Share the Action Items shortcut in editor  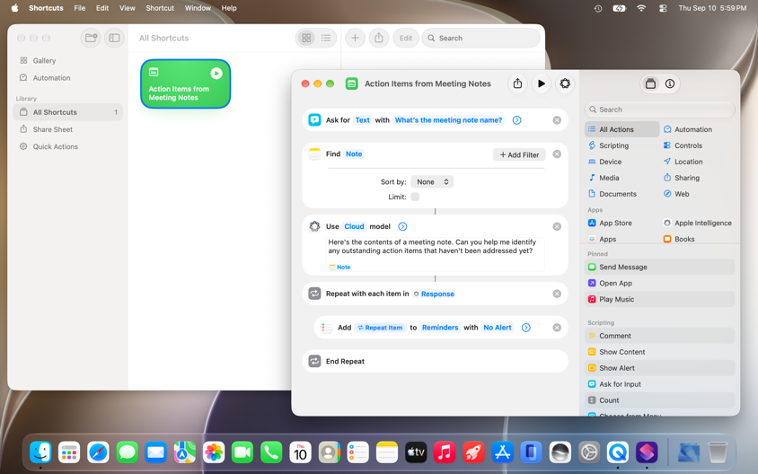coord(517,83)
